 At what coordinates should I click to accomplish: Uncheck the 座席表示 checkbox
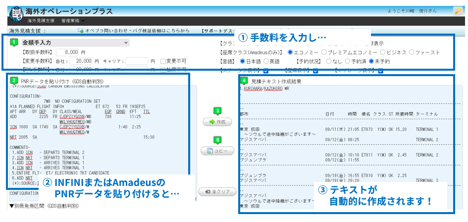coord(315,71)
